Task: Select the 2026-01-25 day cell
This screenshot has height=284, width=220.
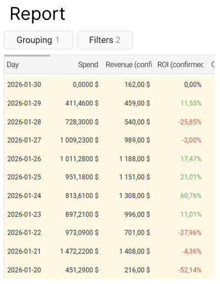Action: [x=24, y=177]
